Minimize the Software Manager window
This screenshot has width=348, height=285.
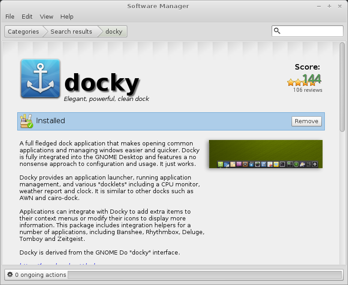[319, 6]
